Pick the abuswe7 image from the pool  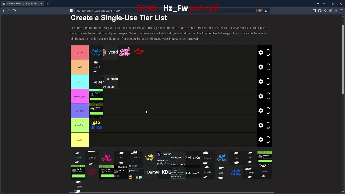click(x=193, y=172)
